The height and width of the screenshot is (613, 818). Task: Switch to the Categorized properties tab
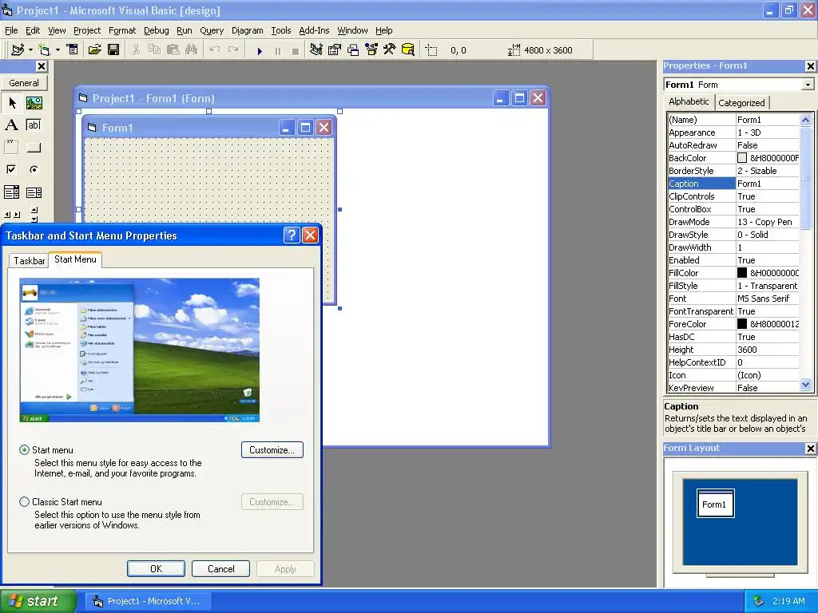pyautogui.click(x=741, y=103)
